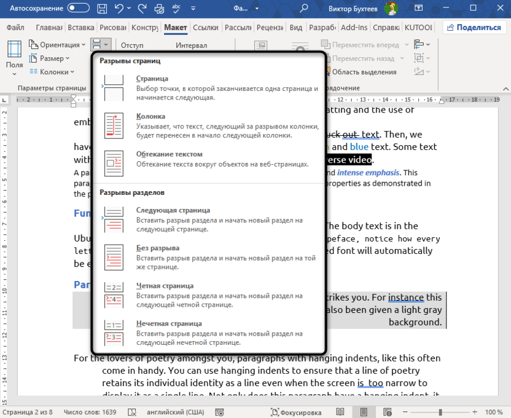Screen dimensions: 511x418
Task: Open the Размер page size tool
Action: point(52,58)
